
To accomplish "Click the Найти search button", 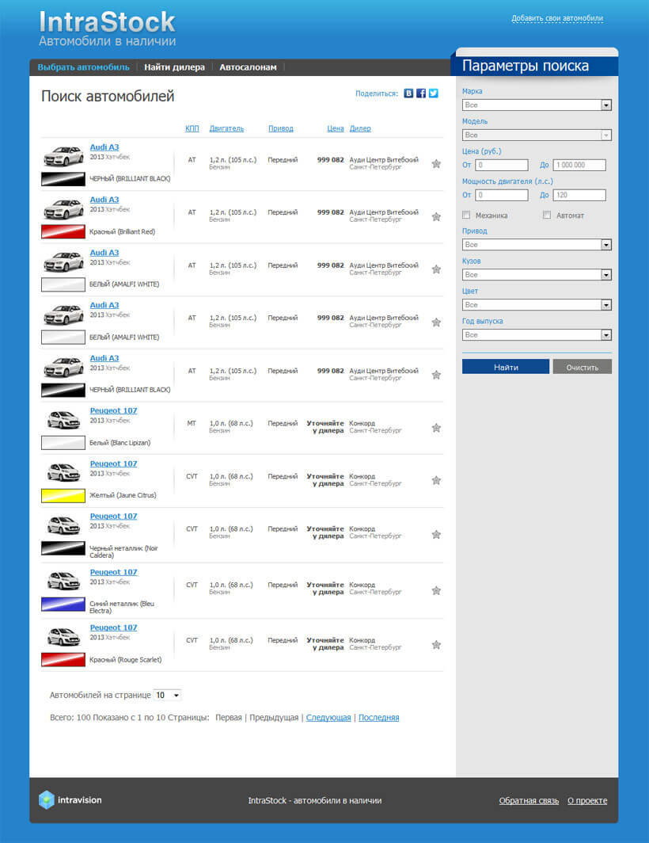I will (x=506, y=367).
